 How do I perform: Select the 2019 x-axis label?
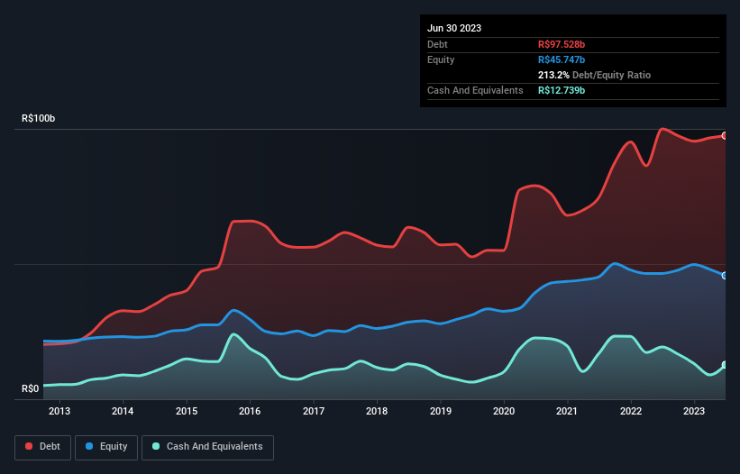click(441, 411)
